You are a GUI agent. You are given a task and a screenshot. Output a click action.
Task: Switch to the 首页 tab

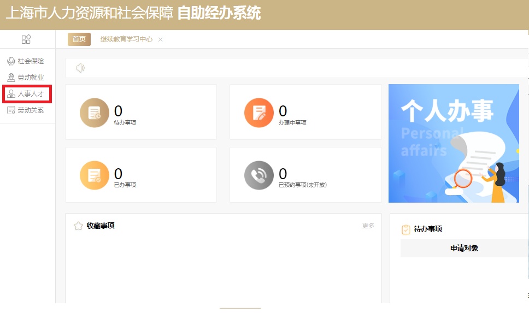coord(79,39)
